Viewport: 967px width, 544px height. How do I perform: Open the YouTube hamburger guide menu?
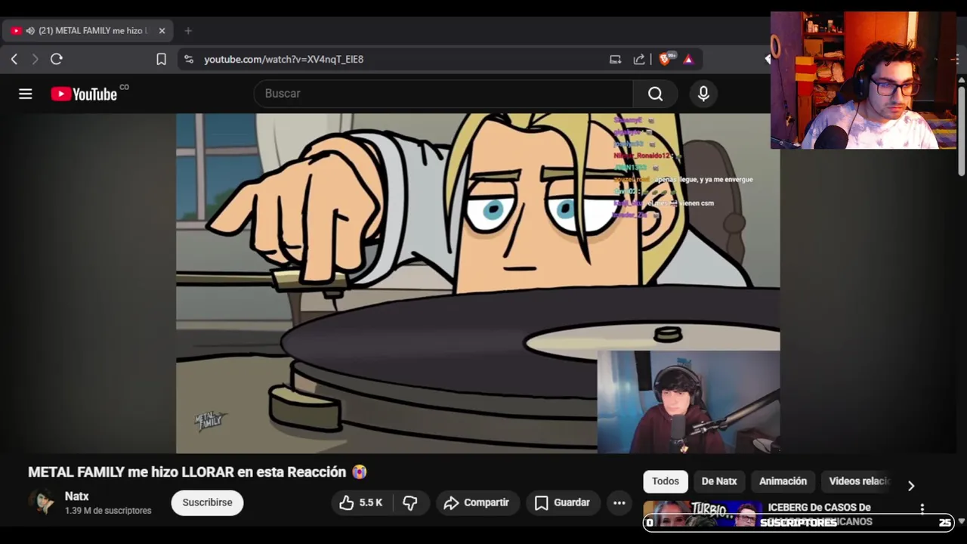point(26,94)
